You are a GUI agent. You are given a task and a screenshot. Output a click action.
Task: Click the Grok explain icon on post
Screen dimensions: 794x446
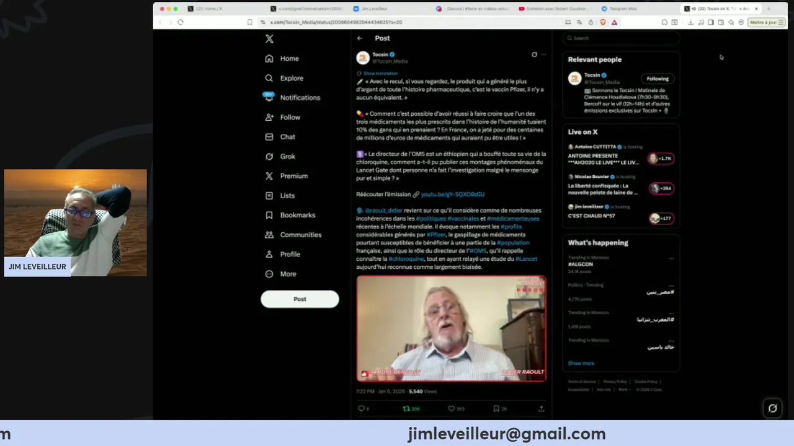(x=534, y=55)
